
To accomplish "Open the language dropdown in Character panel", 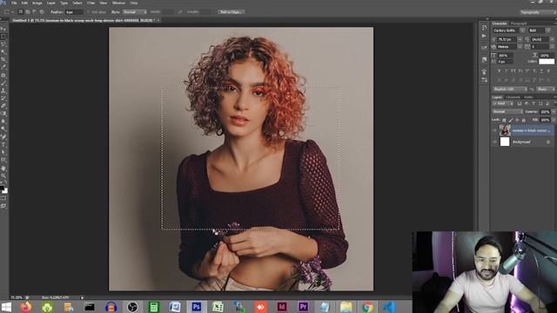I will pyautogui.click(x=510, y=89).
